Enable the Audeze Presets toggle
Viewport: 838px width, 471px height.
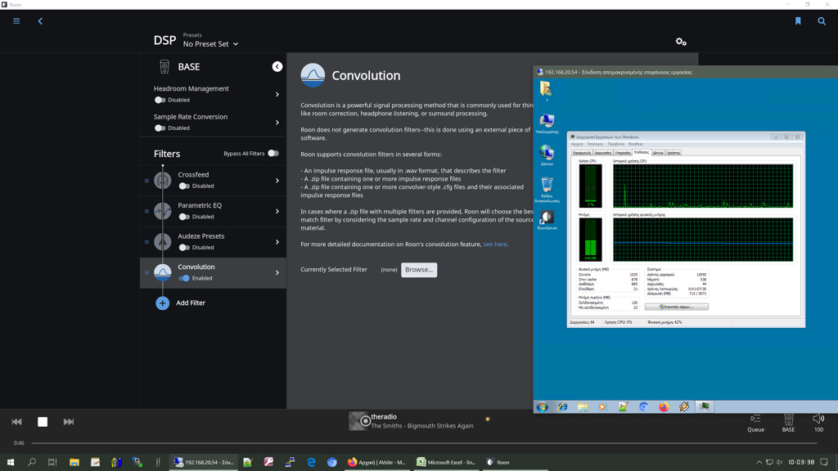pos(184,248)
